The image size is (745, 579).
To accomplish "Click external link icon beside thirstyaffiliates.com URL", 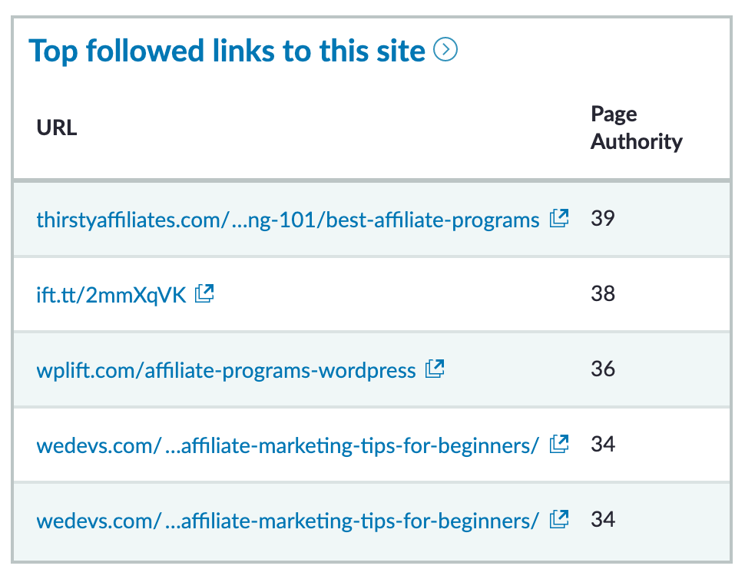I will coord(559,219).
